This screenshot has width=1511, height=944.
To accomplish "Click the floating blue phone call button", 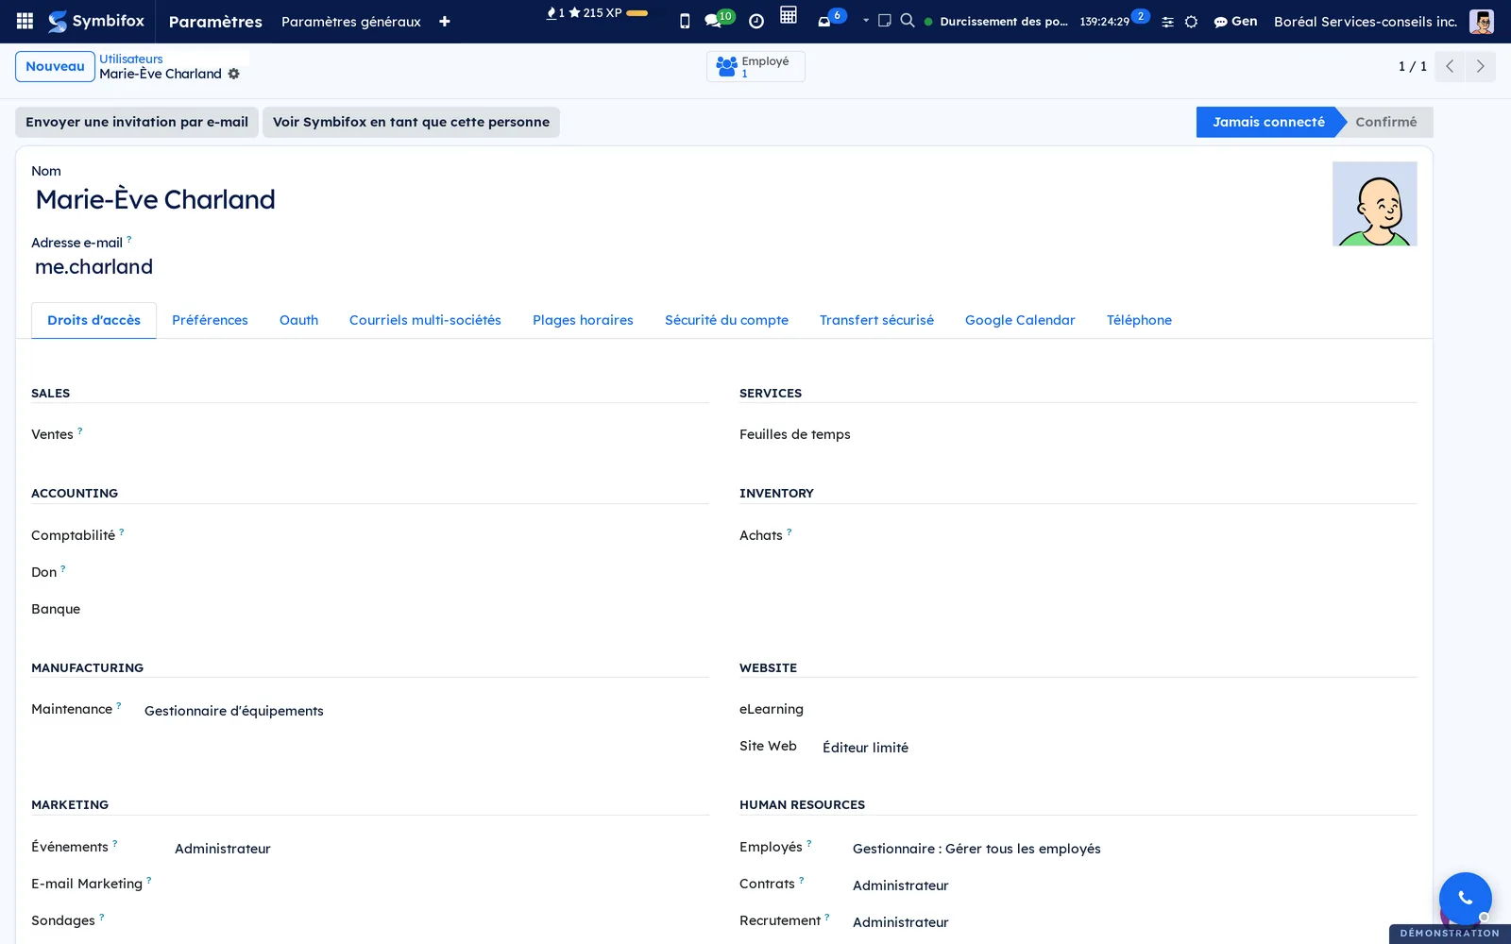I will point(1465,898).
